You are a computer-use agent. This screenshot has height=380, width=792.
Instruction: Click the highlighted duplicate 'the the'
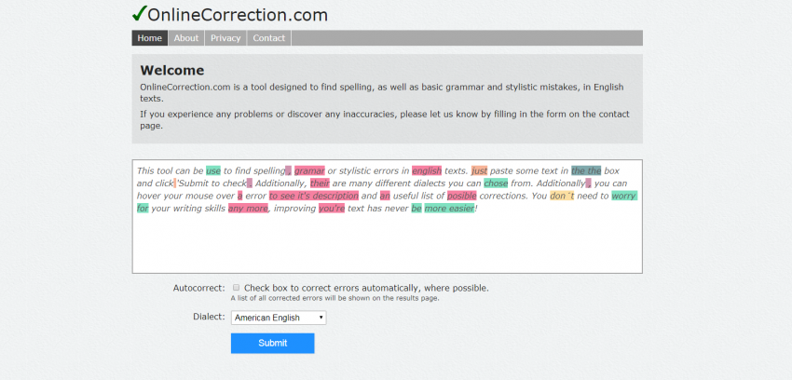click(x=586, y=170)
